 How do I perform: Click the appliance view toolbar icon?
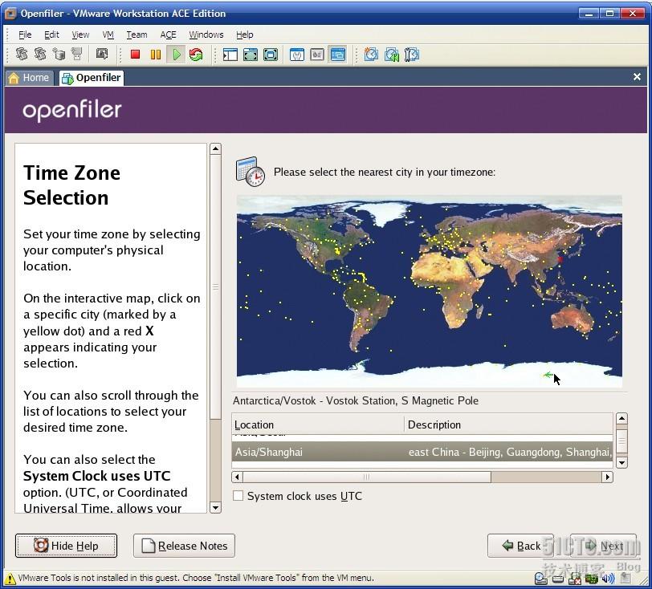(317, 55)
